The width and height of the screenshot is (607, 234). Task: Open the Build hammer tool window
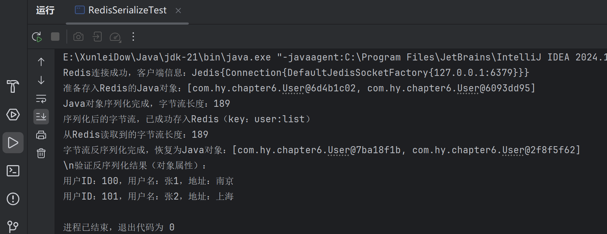(x=13, y=86)
